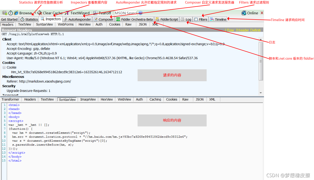Open the response Caching tab
Screen dimensions: 314x180
(x=155, y=100)
